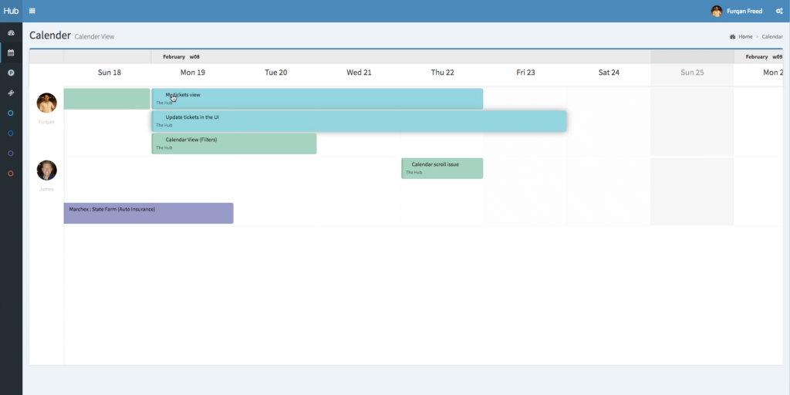Open the 'Calendar scroll issue' event
Image resolution: width=790 pixels, height=395 pixels.
[x=442, y=168]
